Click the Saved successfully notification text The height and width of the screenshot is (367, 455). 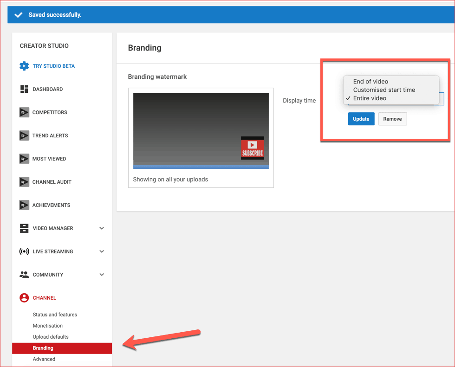tap(55, 15)
